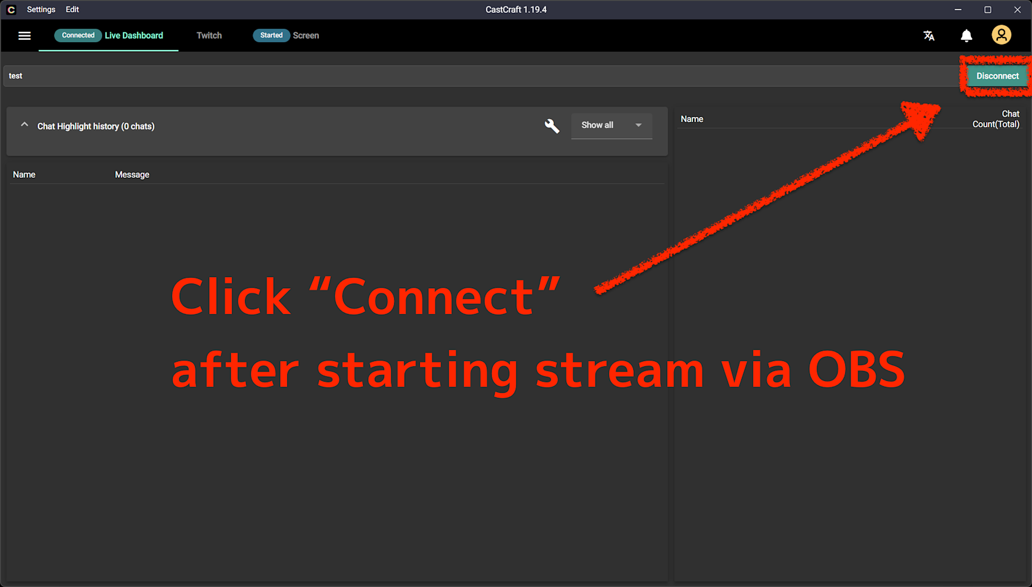Click the Chat Count(Total) column header
The image size is (1032, 587).
coord(996,119)
